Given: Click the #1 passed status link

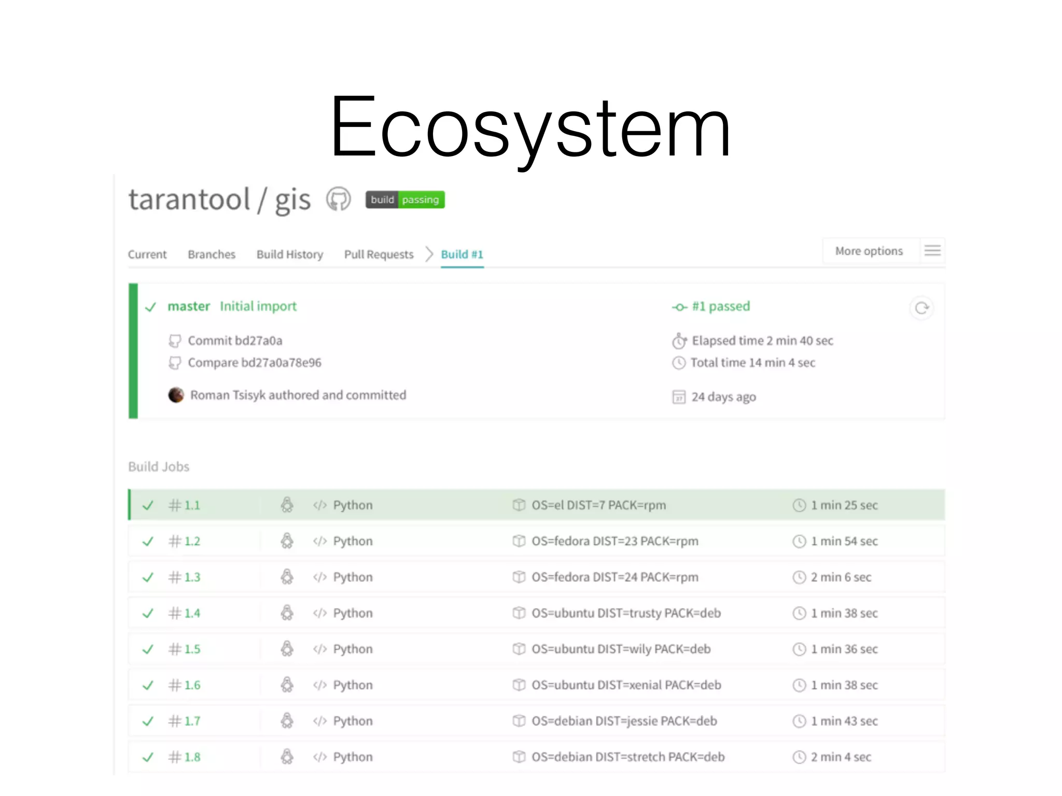Looking at the screenshot, I should (721, 306).
